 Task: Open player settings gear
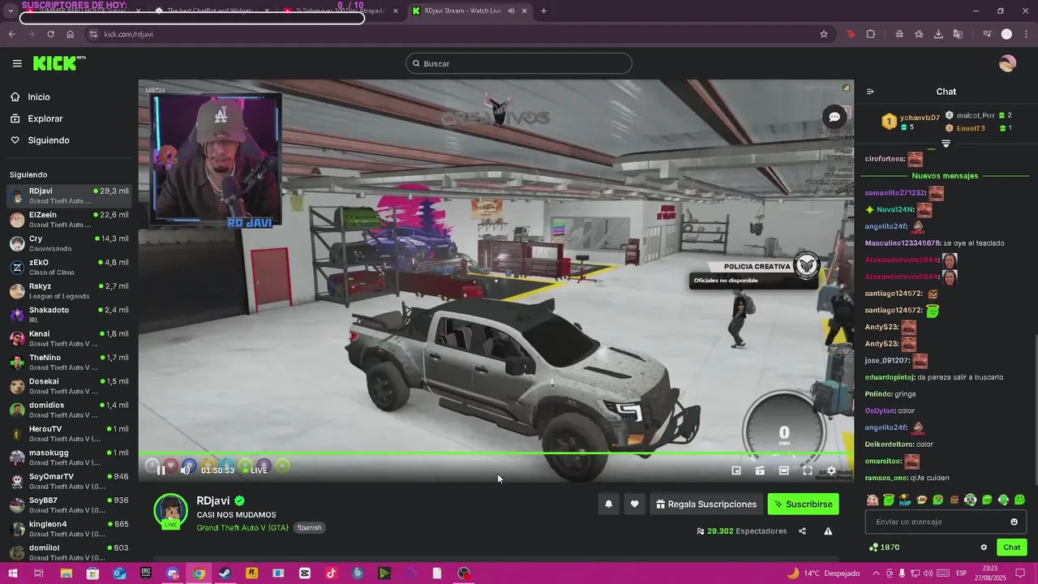tap(831, 470)
